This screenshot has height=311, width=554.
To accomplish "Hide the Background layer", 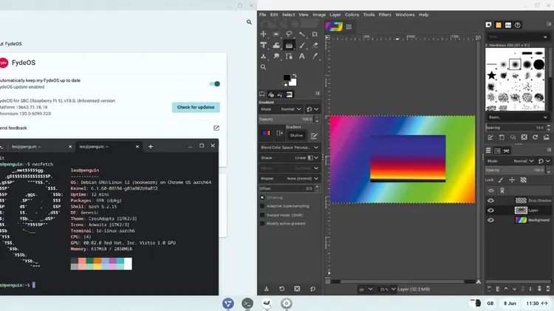I will click(x=490, y=220).
